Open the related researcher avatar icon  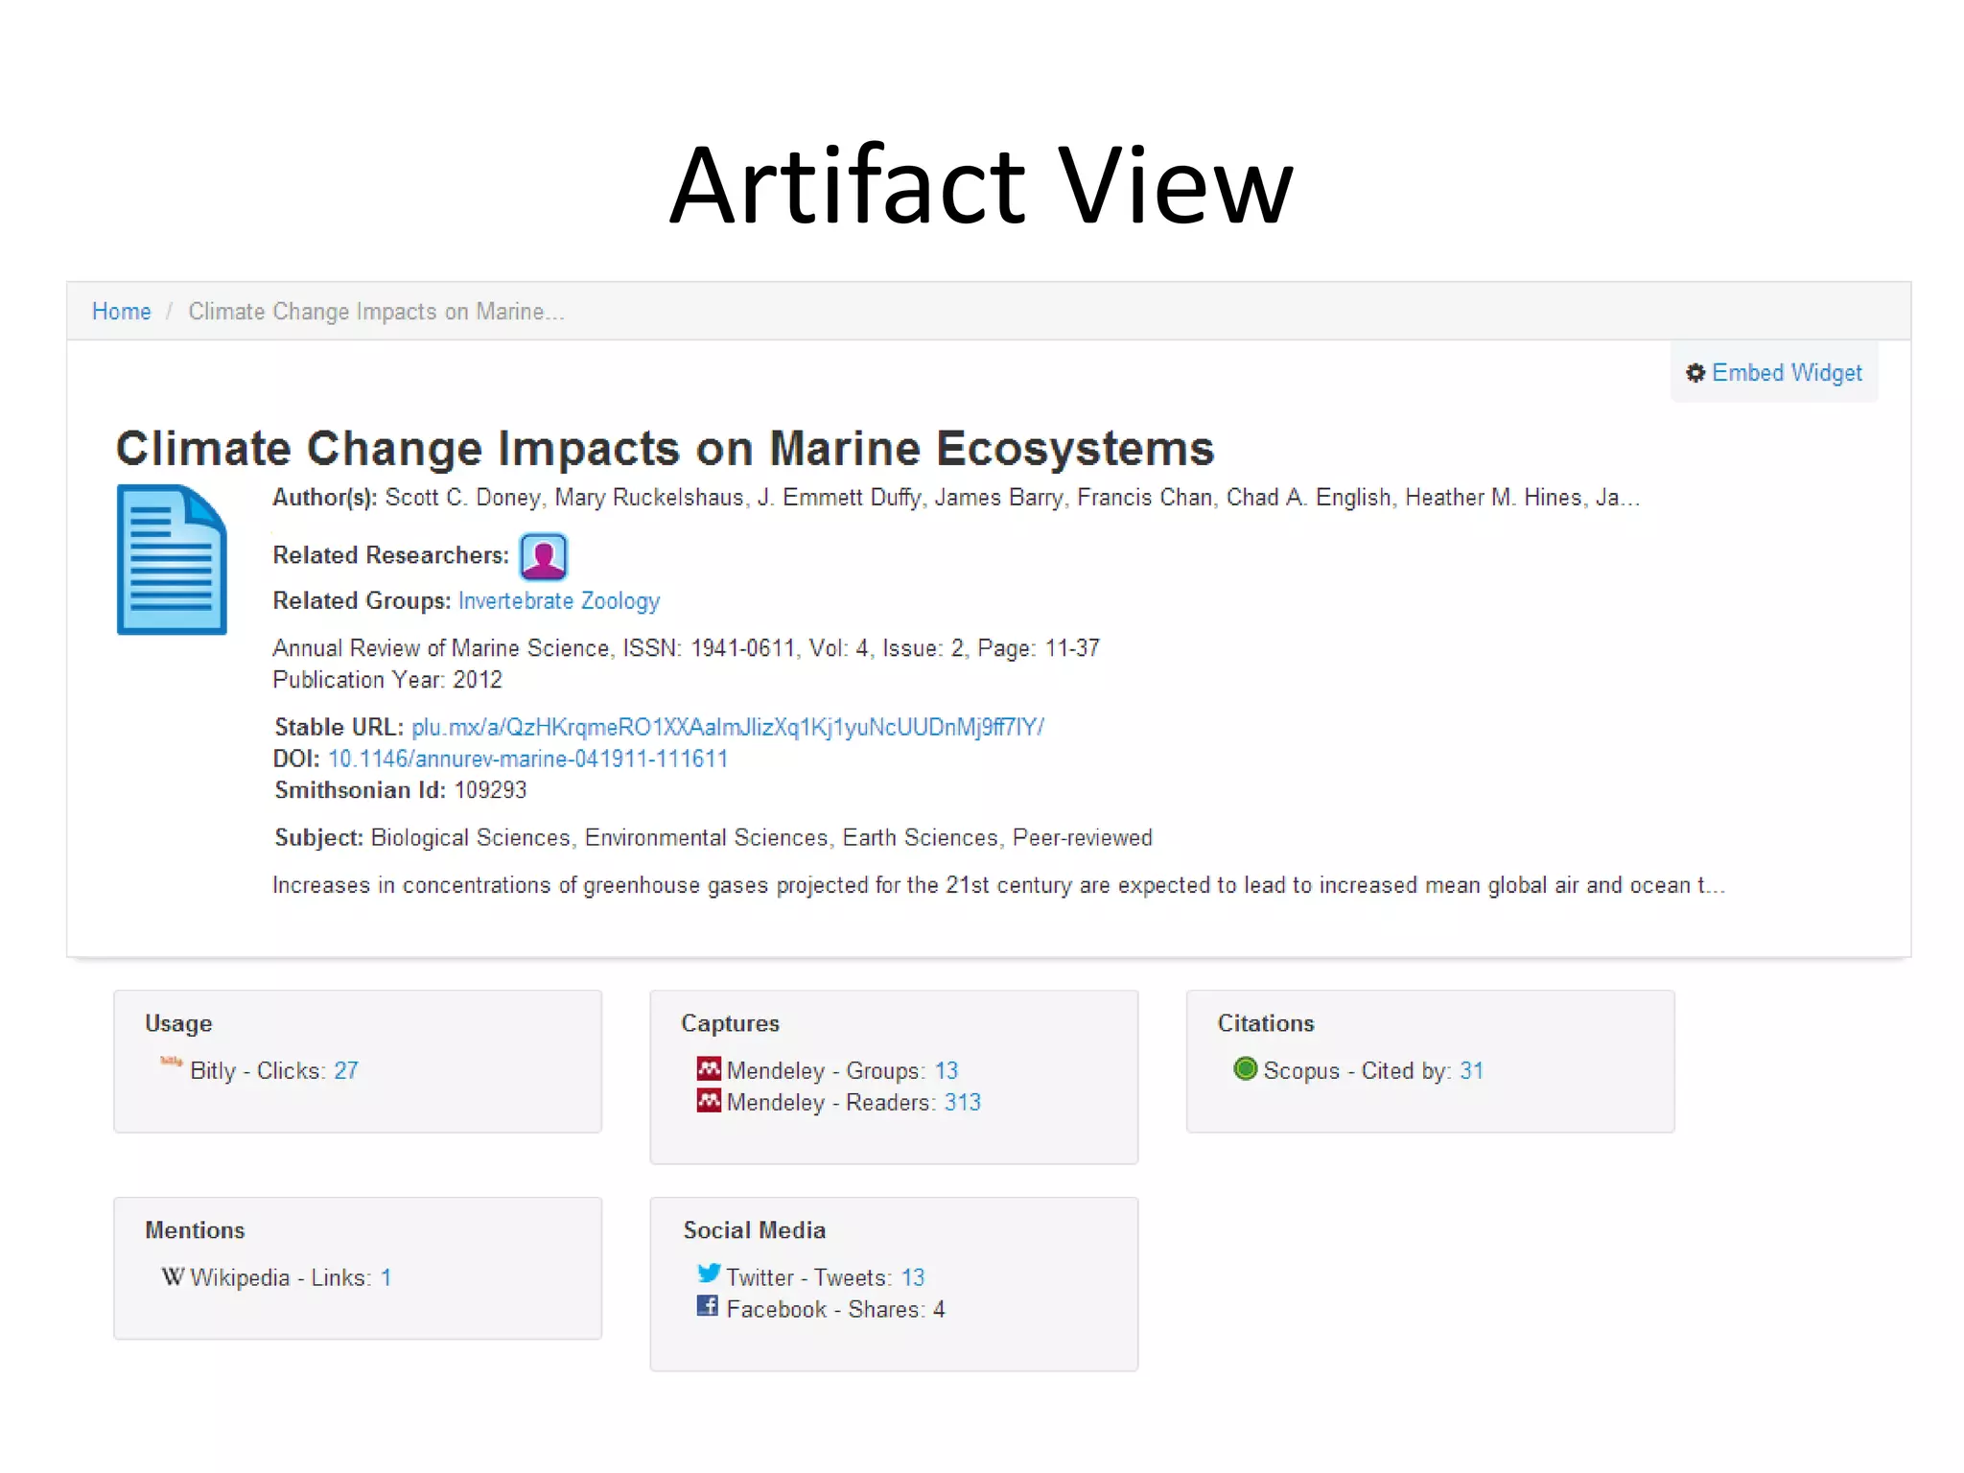pos(544,556)
